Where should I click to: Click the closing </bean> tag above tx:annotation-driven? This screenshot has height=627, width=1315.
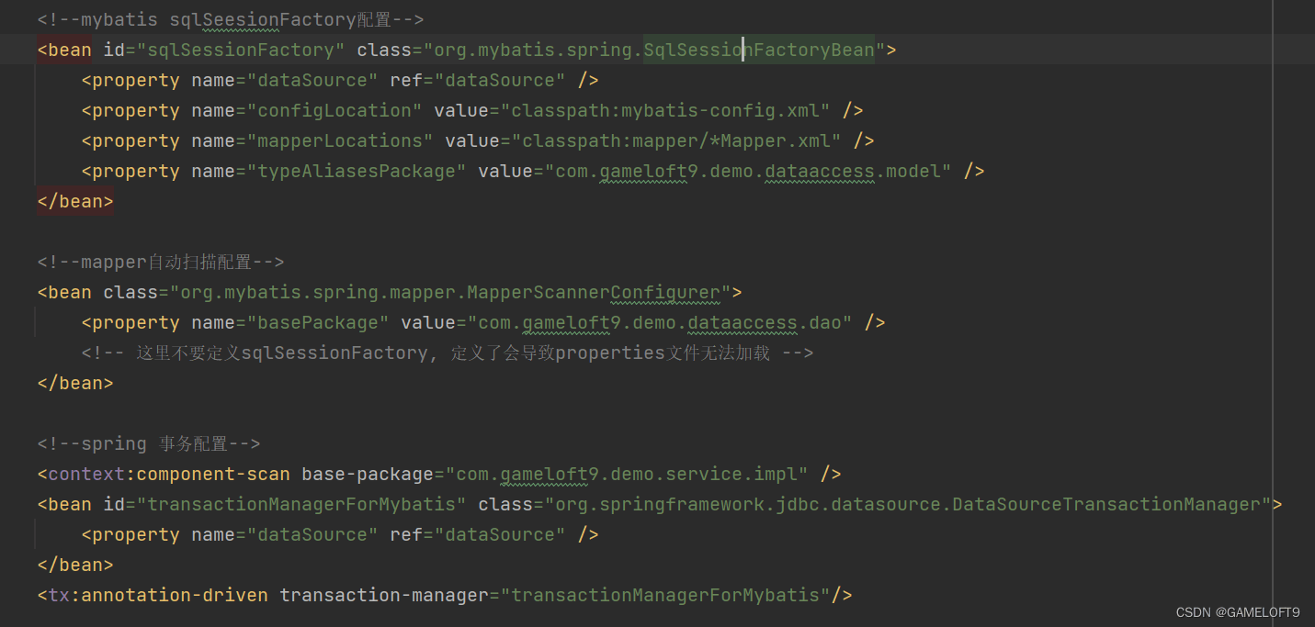(x=75, y=565)
